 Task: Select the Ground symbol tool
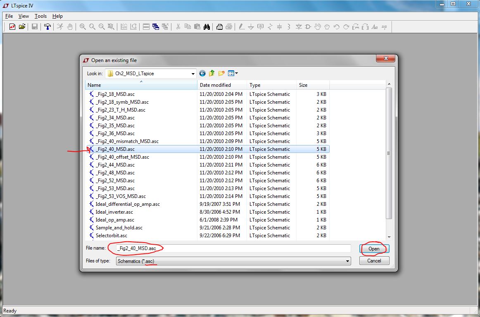251,27
